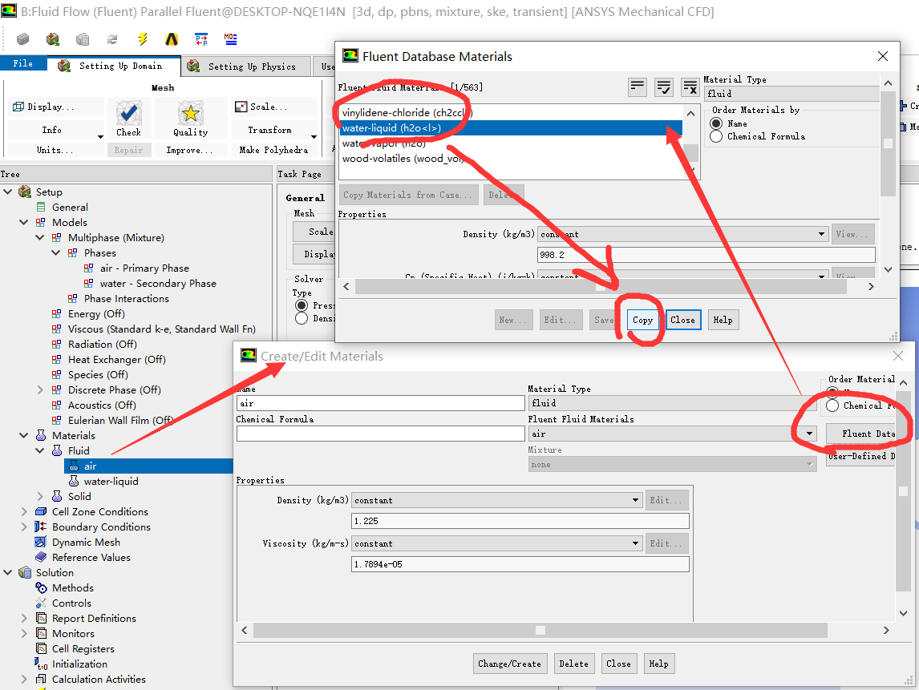Click Close in Fluent Database Materials dialog
Image resolution: width=919 pixels, height=690 pixels.
coord(682,320)
